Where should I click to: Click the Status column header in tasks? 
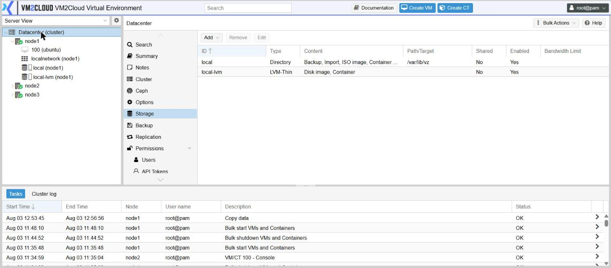pyautogui.click(x=551, y=206)
